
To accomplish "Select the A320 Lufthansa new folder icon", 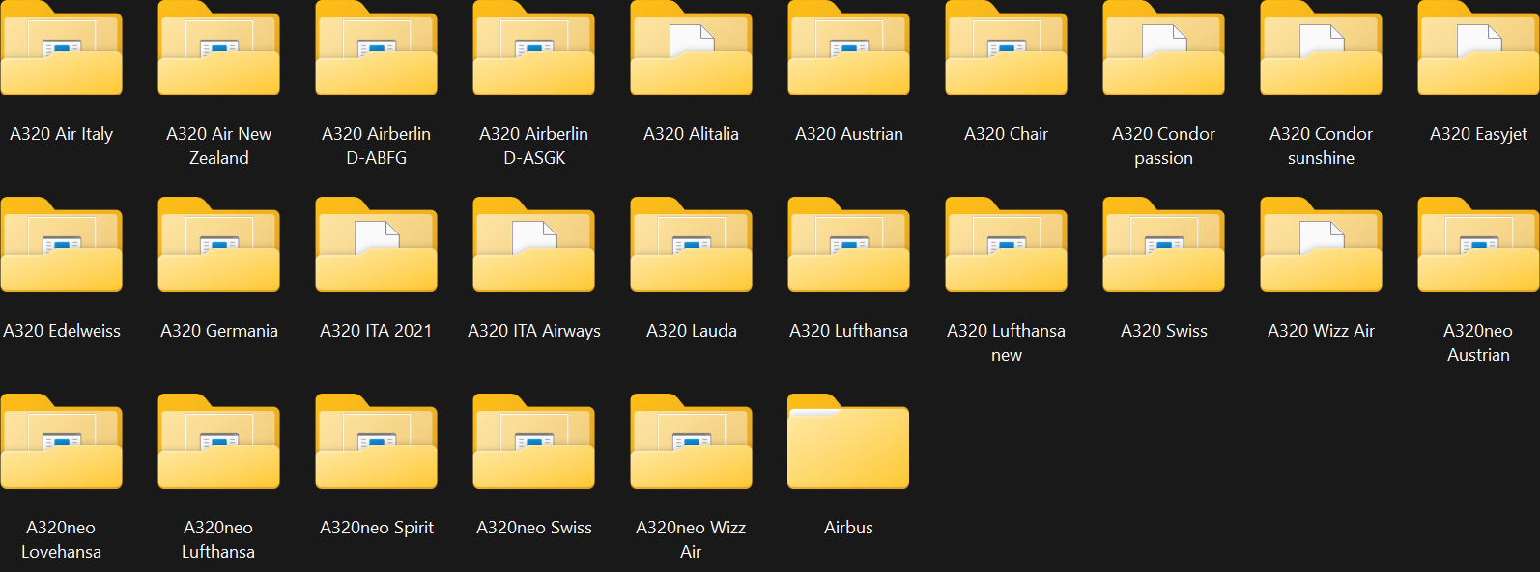I will point(1007,245).
